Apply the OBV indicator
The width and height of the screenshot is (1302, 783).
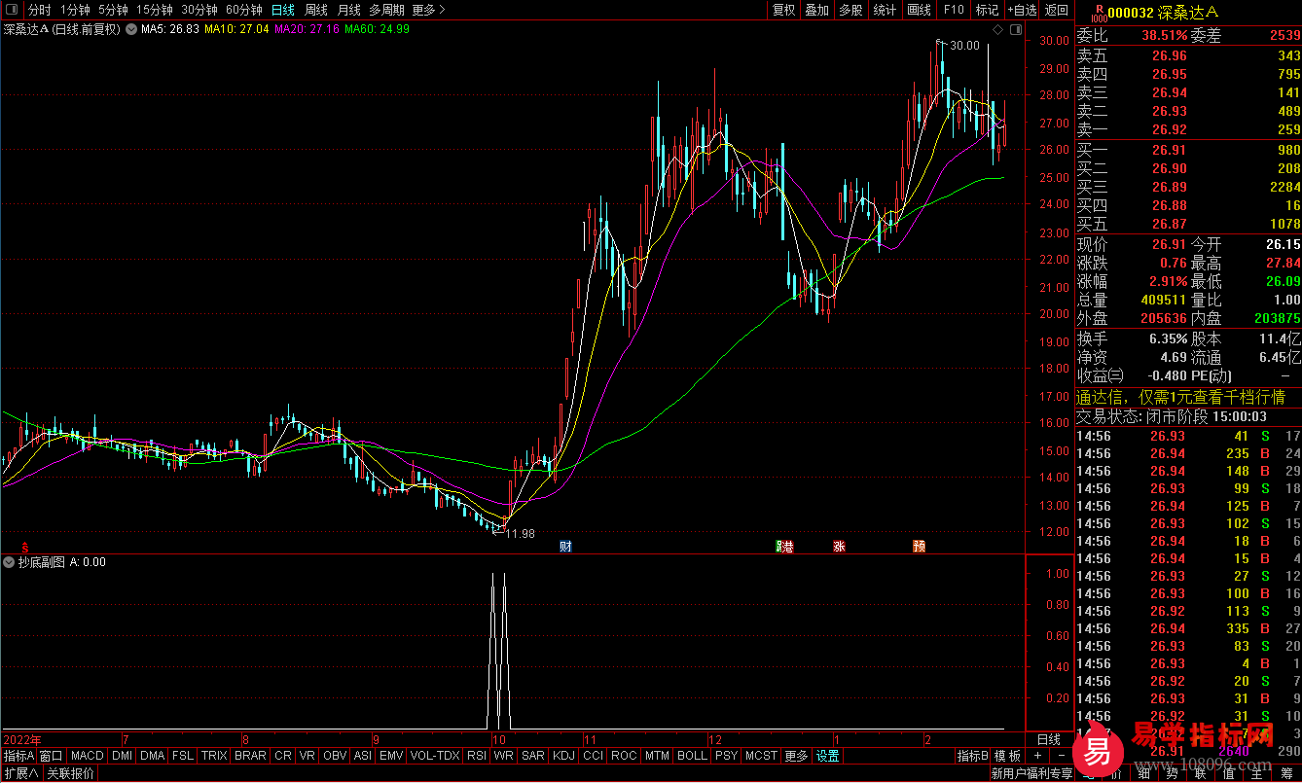tap(335, 756)
